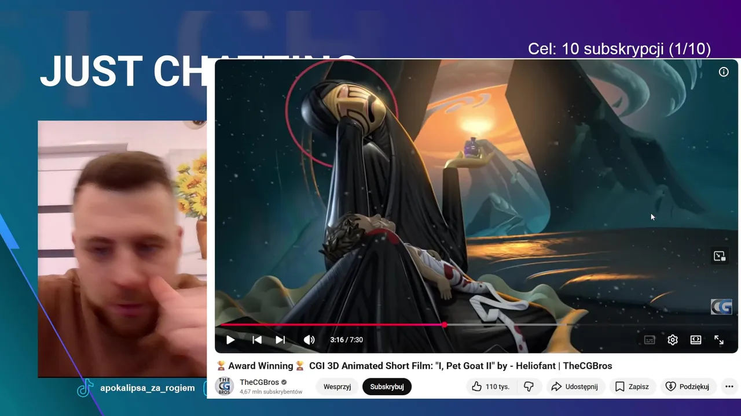Click Udostępnij to share
Image resolution: width=741 pixels, height=416 pixels.
pyautogui.click(x=575, y=387)
